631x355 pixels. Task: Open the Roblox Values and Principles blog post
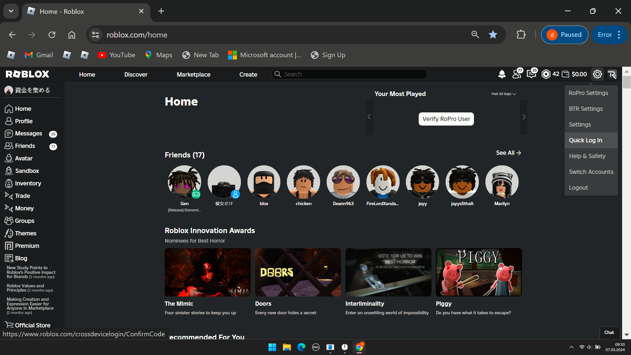coord(30,288)
